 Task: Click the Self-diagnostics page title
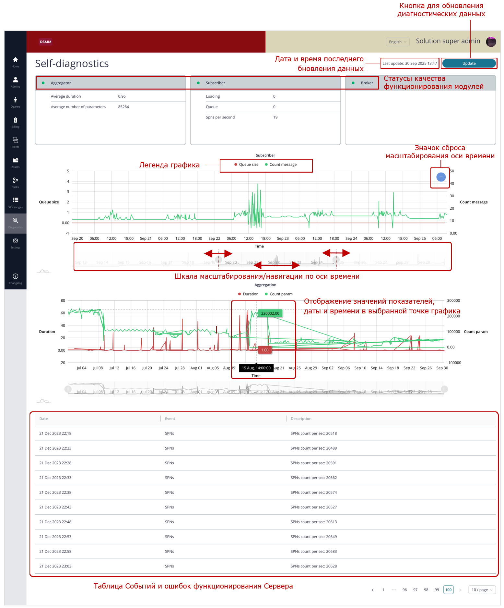(x=72, y=64)
